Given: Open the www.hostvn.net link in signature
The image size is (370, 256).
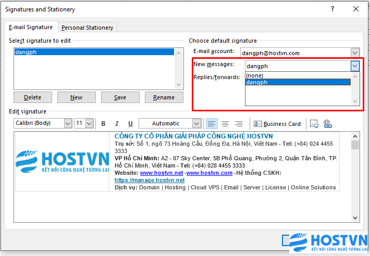Looking at the screenshot, I should tap(162, 173).
